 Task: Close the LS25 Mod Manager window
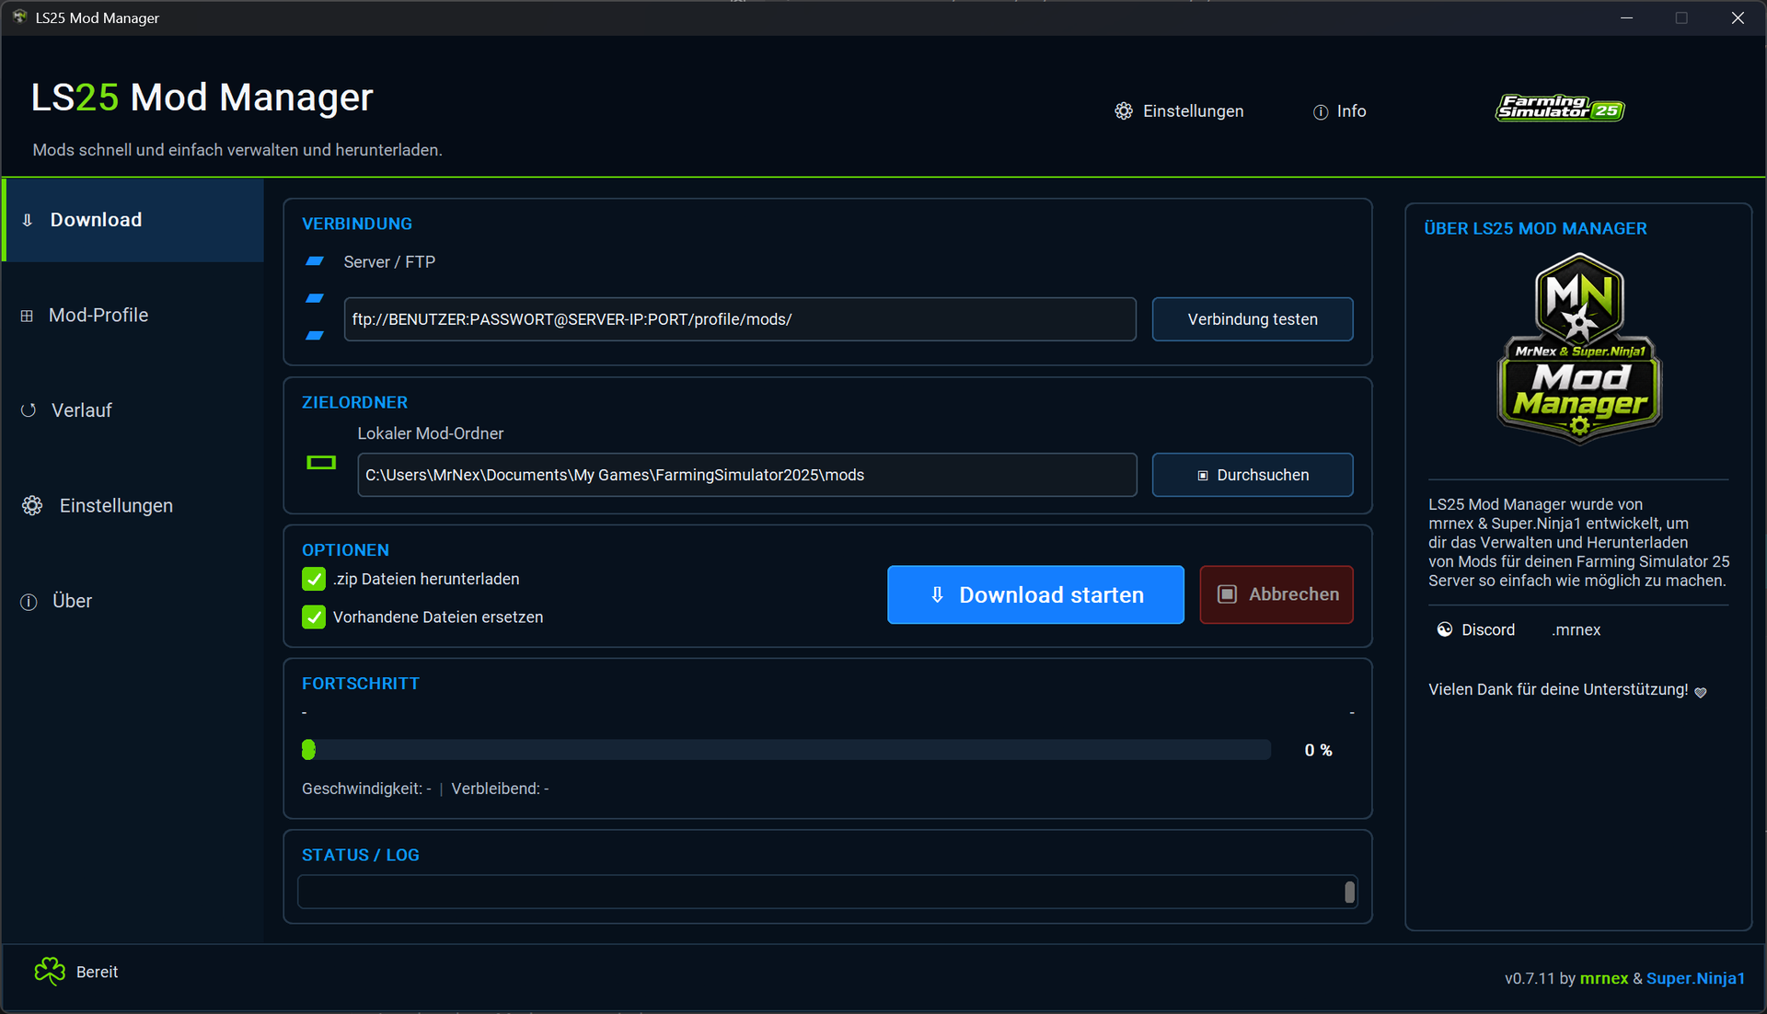[1738, 17]
